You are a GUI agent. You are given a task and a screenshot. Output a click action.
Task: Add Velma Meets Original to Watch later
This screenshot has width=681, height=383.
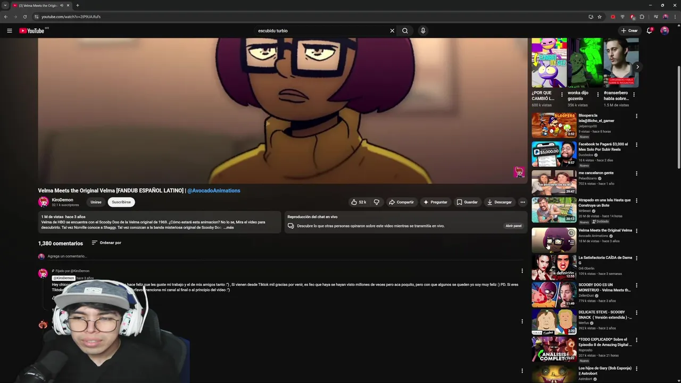coord(571,233)
